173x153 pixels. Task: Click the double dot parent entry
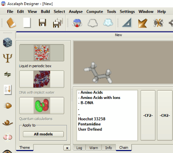79,115
